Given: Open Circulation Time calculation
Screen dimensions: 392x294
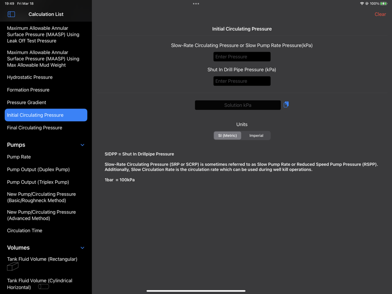Looking at the screenshot, I should coord(46,230).
